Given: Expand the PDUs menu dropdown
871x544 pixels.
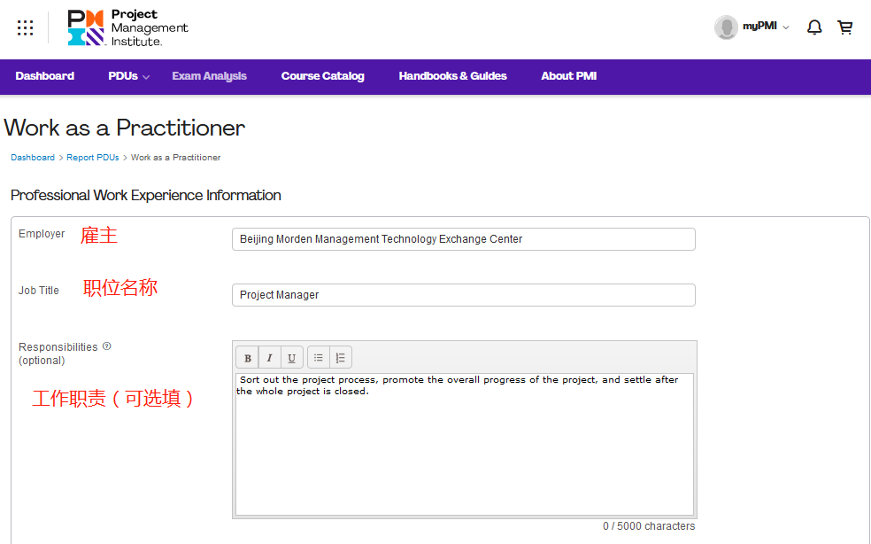Looking at the screenshot, I should coord(129,76).
